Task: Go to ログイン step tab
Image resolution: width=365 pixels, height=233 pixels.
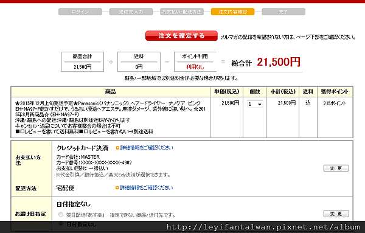Action: (x=80, y=12)
